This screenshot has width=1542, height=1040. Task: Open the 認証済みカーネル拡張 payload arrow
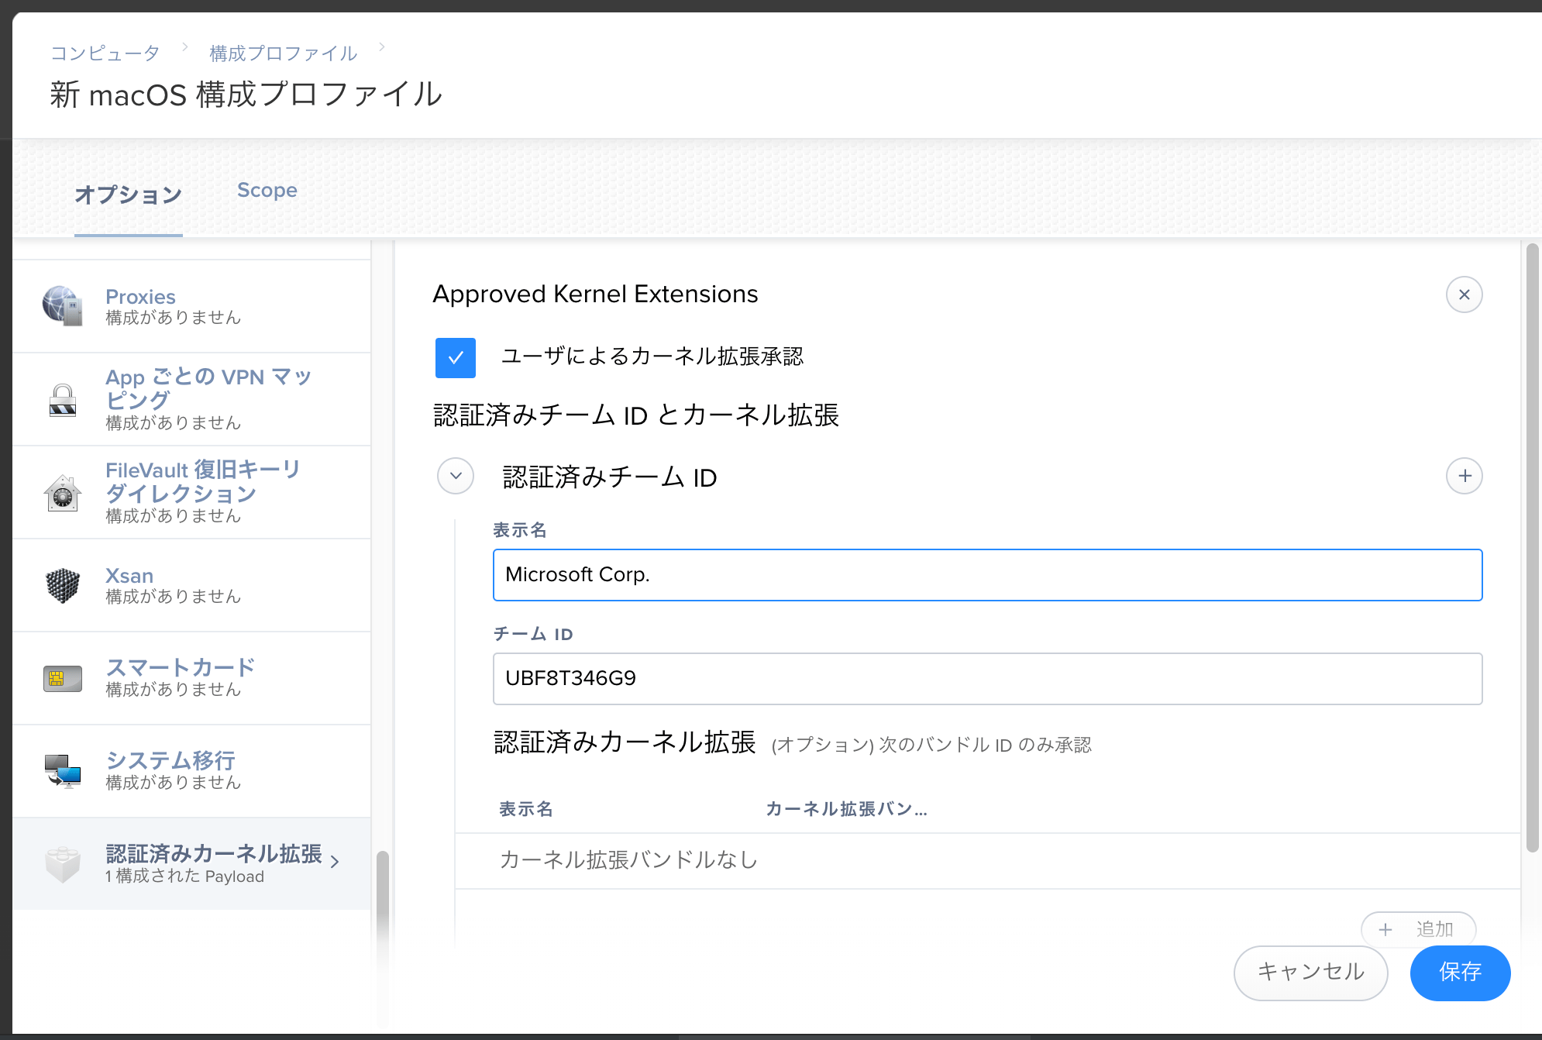335,862
